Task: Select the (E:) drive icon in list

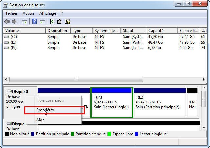Action: [x=7, y=42]
